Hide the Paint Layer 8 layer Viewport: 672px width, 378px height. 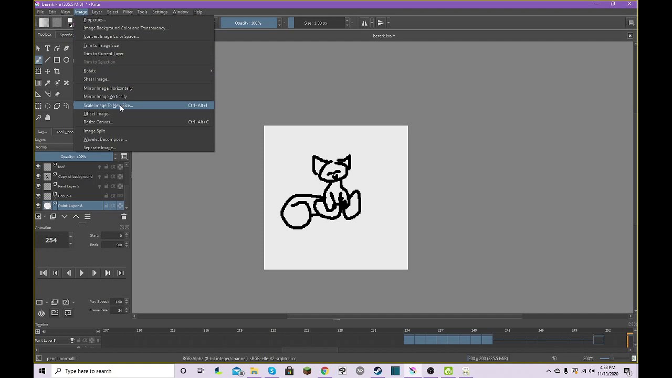pos(38,206)
